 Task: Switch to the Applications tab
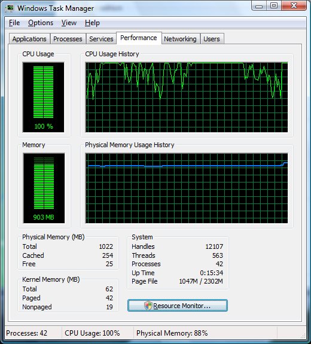pos(29,39)
